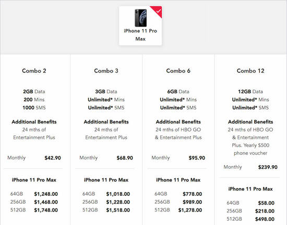Pick 512GB at $1,748.00 under Combo 2
Image resolution: width=287 pixels, height=225 pixels.
[x=34, y=210]
